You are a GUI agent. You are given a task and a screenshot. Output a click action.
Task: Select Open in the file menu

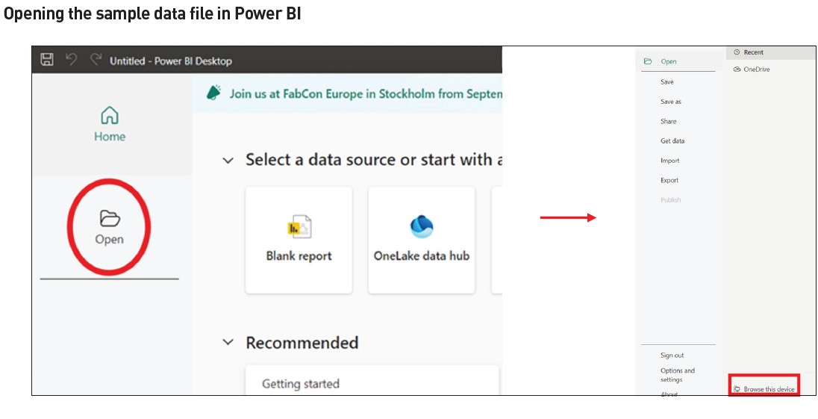pos(668,62)
